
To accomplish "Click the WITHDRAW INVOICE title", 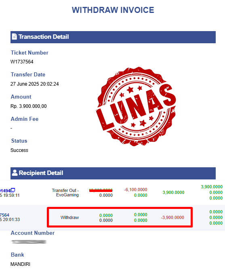I will pos(113,10).
